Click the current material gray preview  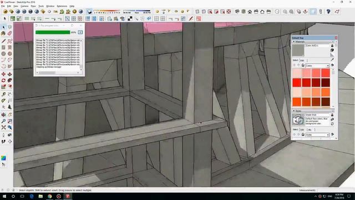click(x=298, y=50)
